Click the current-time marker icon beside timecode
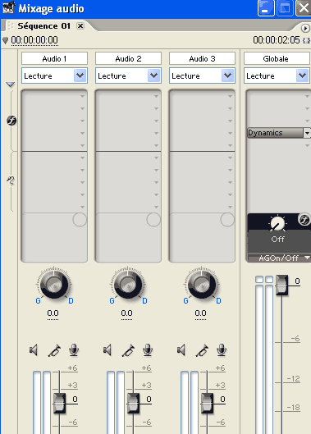Screen dimensions: 311x434 coord(5,41)
